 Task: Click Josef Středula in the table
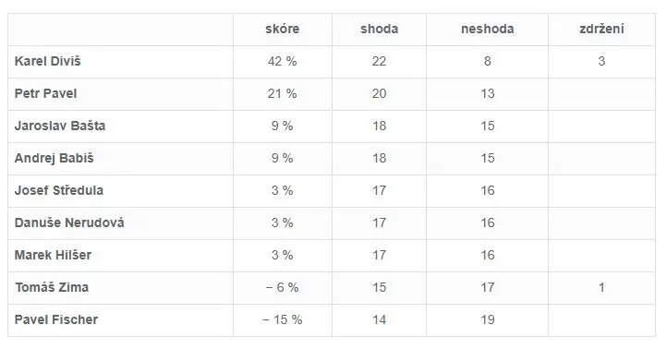[x=59, y=190]
